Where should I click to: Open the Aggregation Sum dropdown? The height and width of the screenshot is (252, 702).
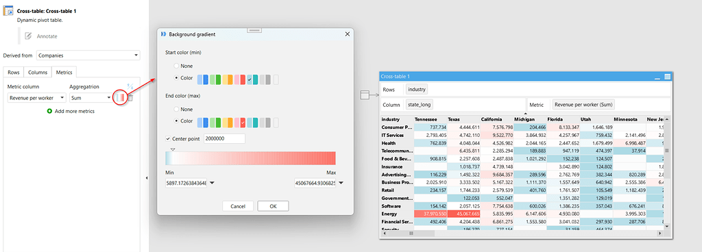tap(91, 97)
